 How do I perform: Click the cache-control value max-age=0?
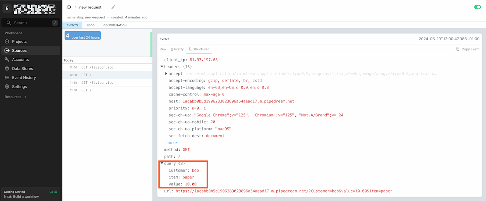coord(214,94)
